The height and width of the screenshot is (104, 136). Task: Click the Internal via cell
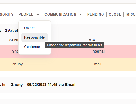click(98, 51)
